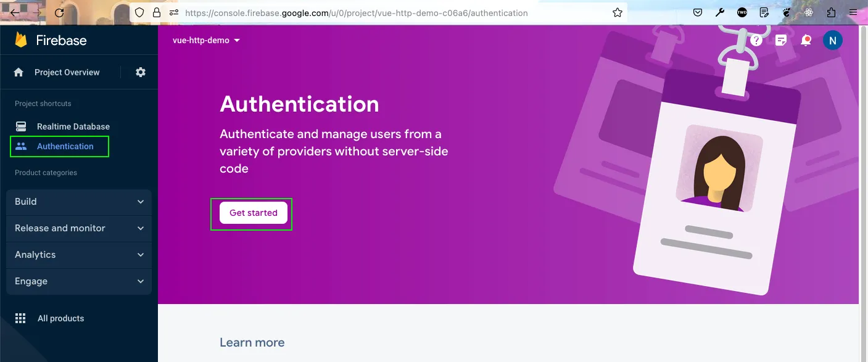Viewport: 868px width, 362px height.
Task: Reload the page with the refresh icon
Action: (x=59, y=12)
